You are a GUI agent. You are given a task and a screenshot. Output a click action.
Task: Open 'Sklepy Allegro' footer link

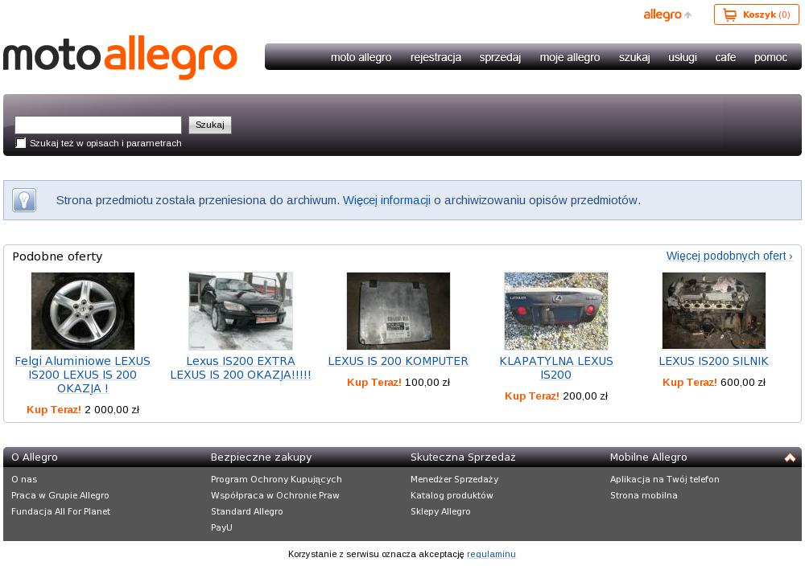point(440,511)
